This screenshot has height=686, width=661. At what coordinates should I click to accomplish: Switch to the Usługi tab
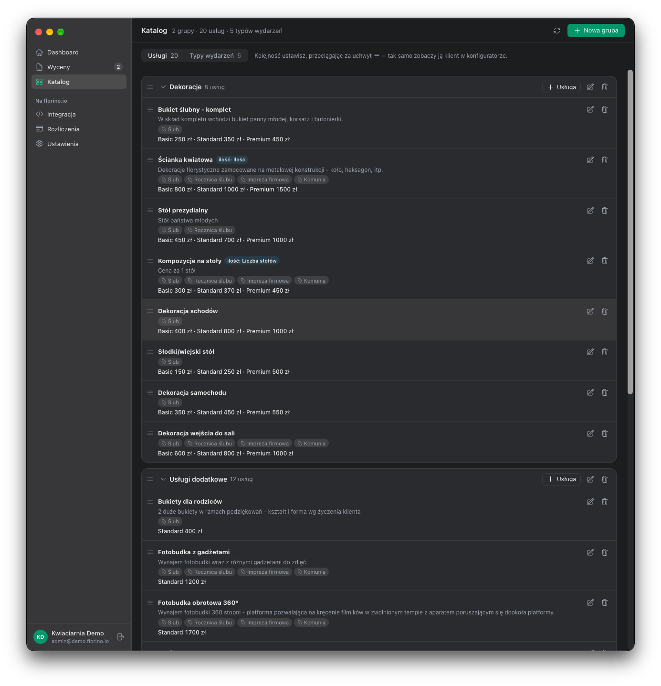(163, 56)
